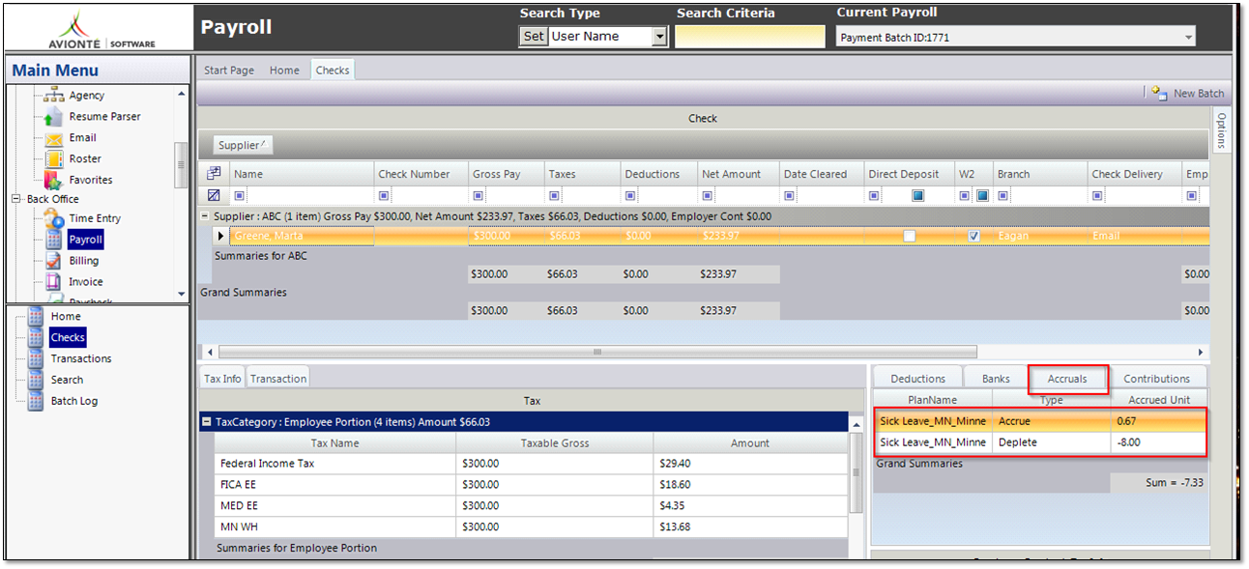Image resolution: width=1249 pixels, height=569 pixels.
Task: Click the Check Number column filter icon
Action: 383,195
